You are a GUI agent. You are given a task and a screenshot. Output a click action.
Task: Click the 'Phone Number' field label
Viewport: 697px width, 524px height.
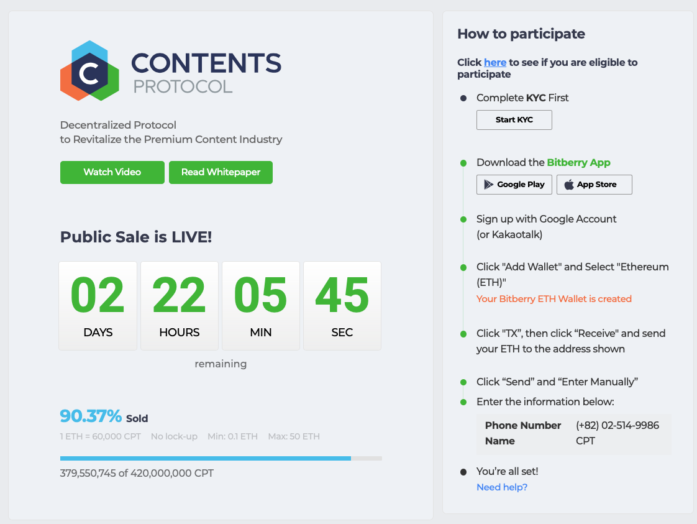pyautogui.click(x=523, y=426)
